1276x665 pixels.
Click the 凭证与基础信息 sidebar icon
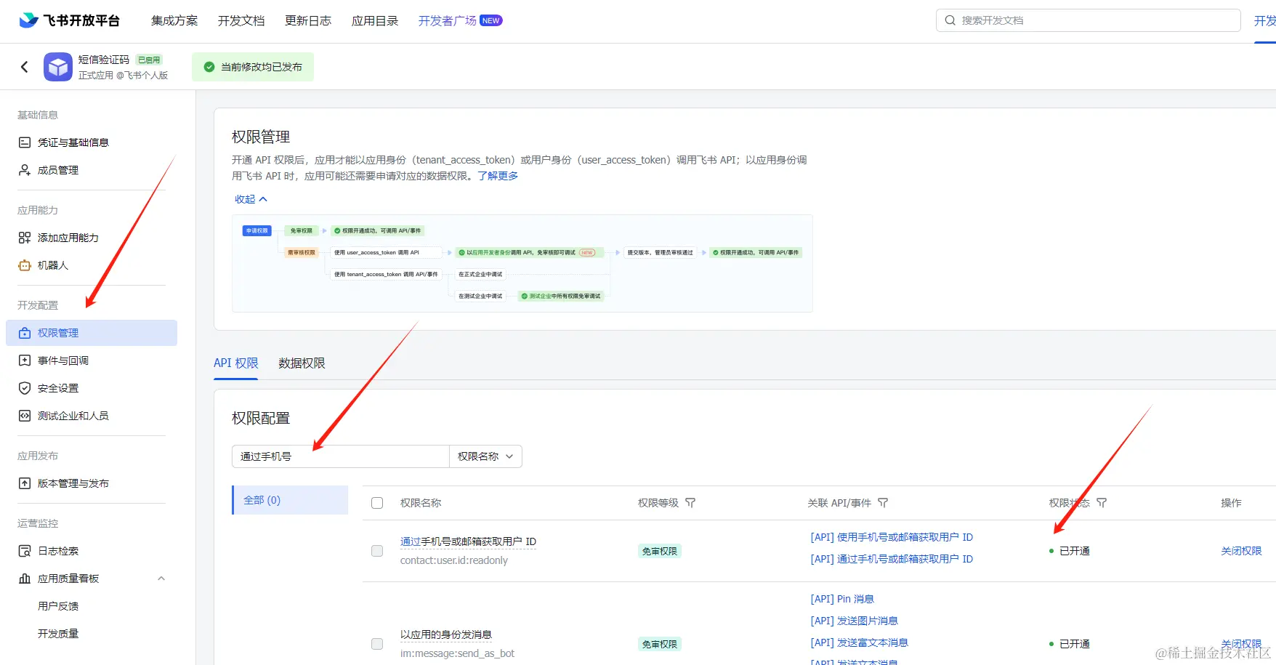click(x=25, y=142)
